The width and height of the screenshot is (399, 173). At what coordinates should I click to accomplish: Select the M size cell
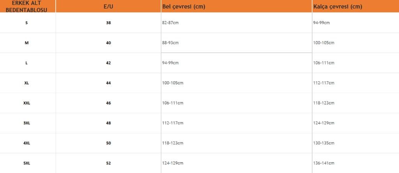click(x=26, y=43)
